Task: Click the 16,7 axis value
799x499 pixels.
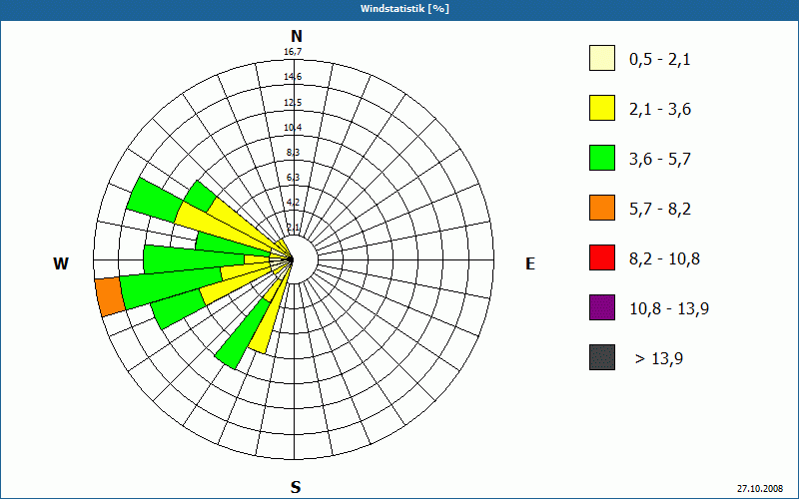Action: pos(293,52)
